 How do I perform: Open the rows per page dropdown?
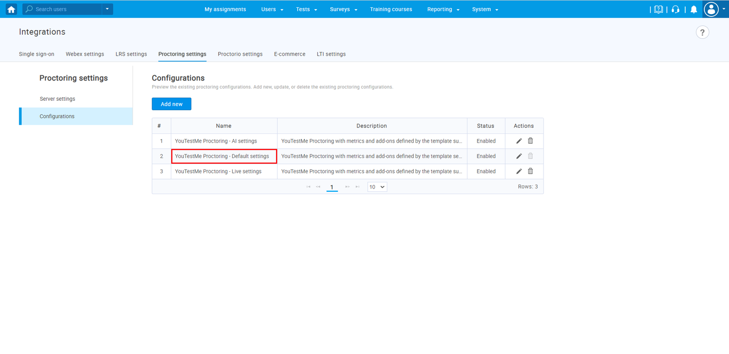(377, 187)
